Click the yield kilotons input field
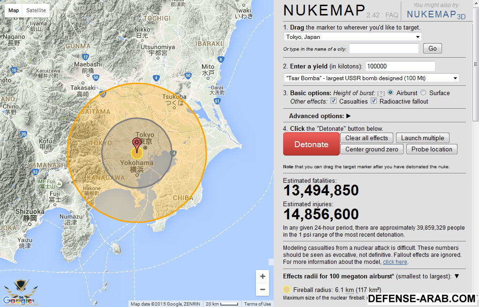 click(x=400, y=66)
